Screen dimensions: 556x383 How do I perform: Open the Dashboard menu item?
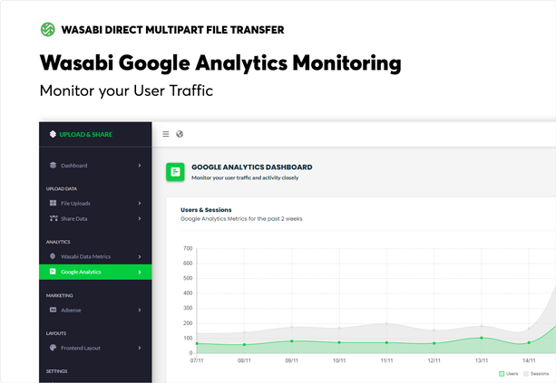tap(95, 166)
